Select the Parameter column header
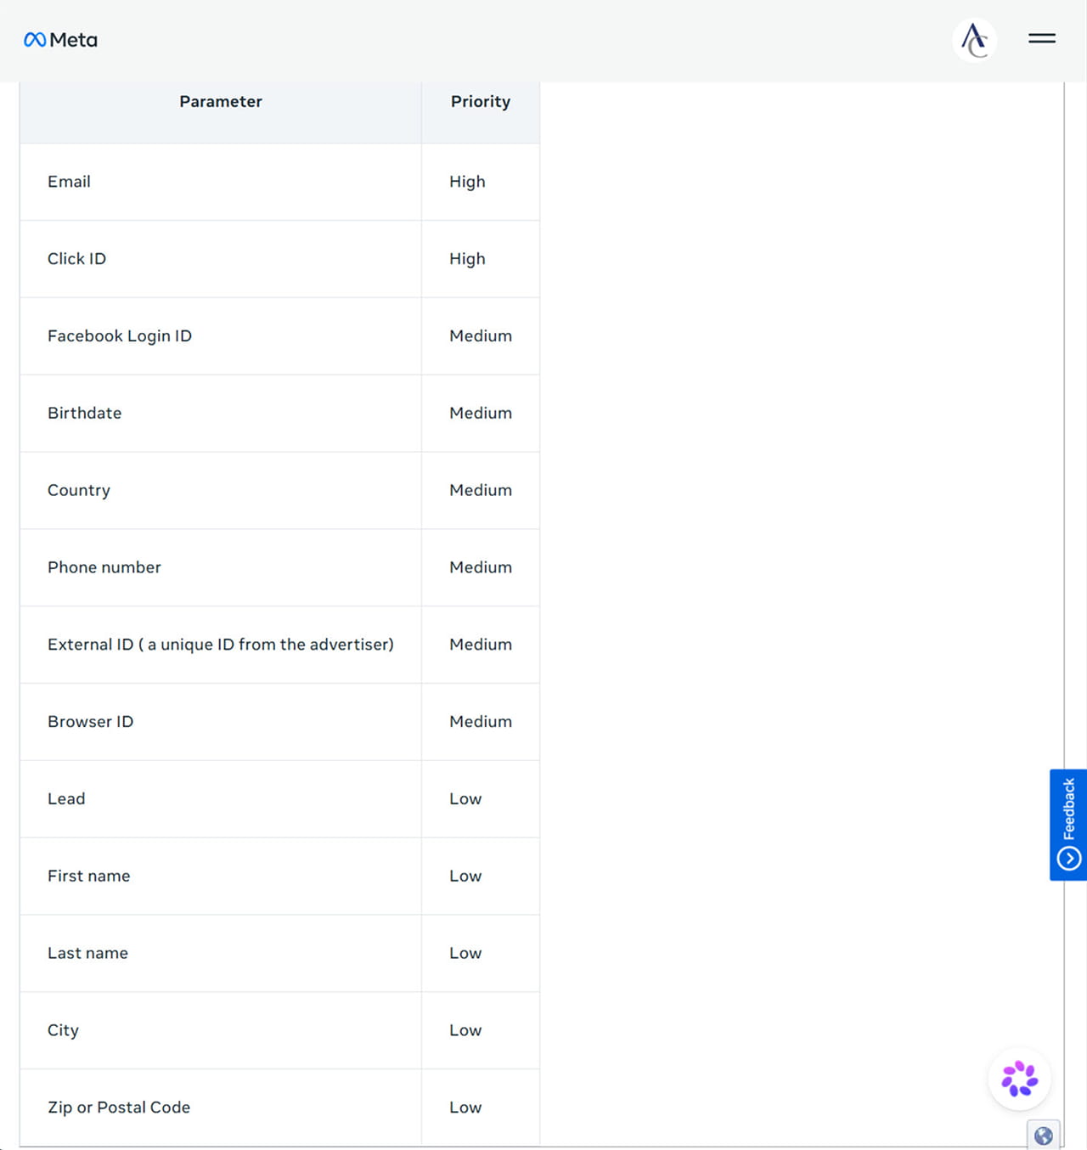Viewport: 1087px width, 1150px height. pos(221,102)
